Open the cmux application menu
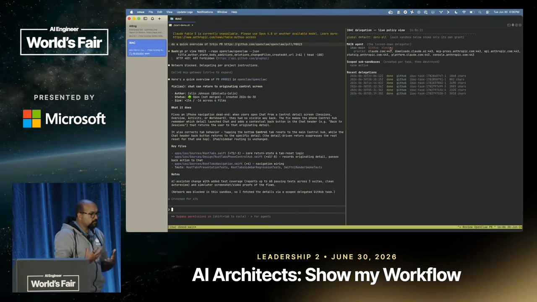Image resolution: width=537 pixels, height=302 pixels. coord(141,12)
